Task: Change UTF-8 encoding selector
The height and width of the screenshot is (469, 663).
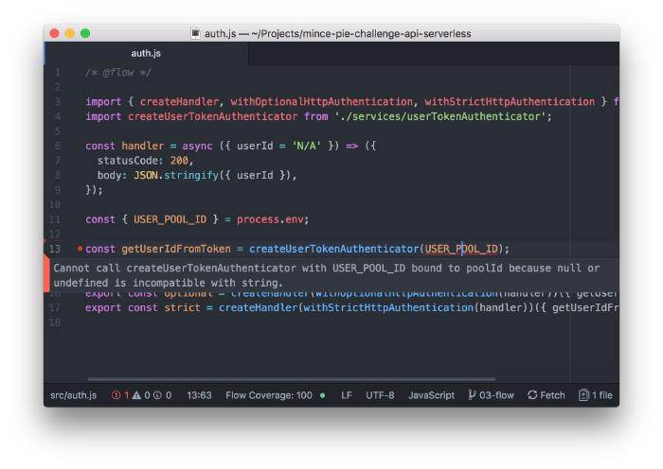Action: pos(380,395)
